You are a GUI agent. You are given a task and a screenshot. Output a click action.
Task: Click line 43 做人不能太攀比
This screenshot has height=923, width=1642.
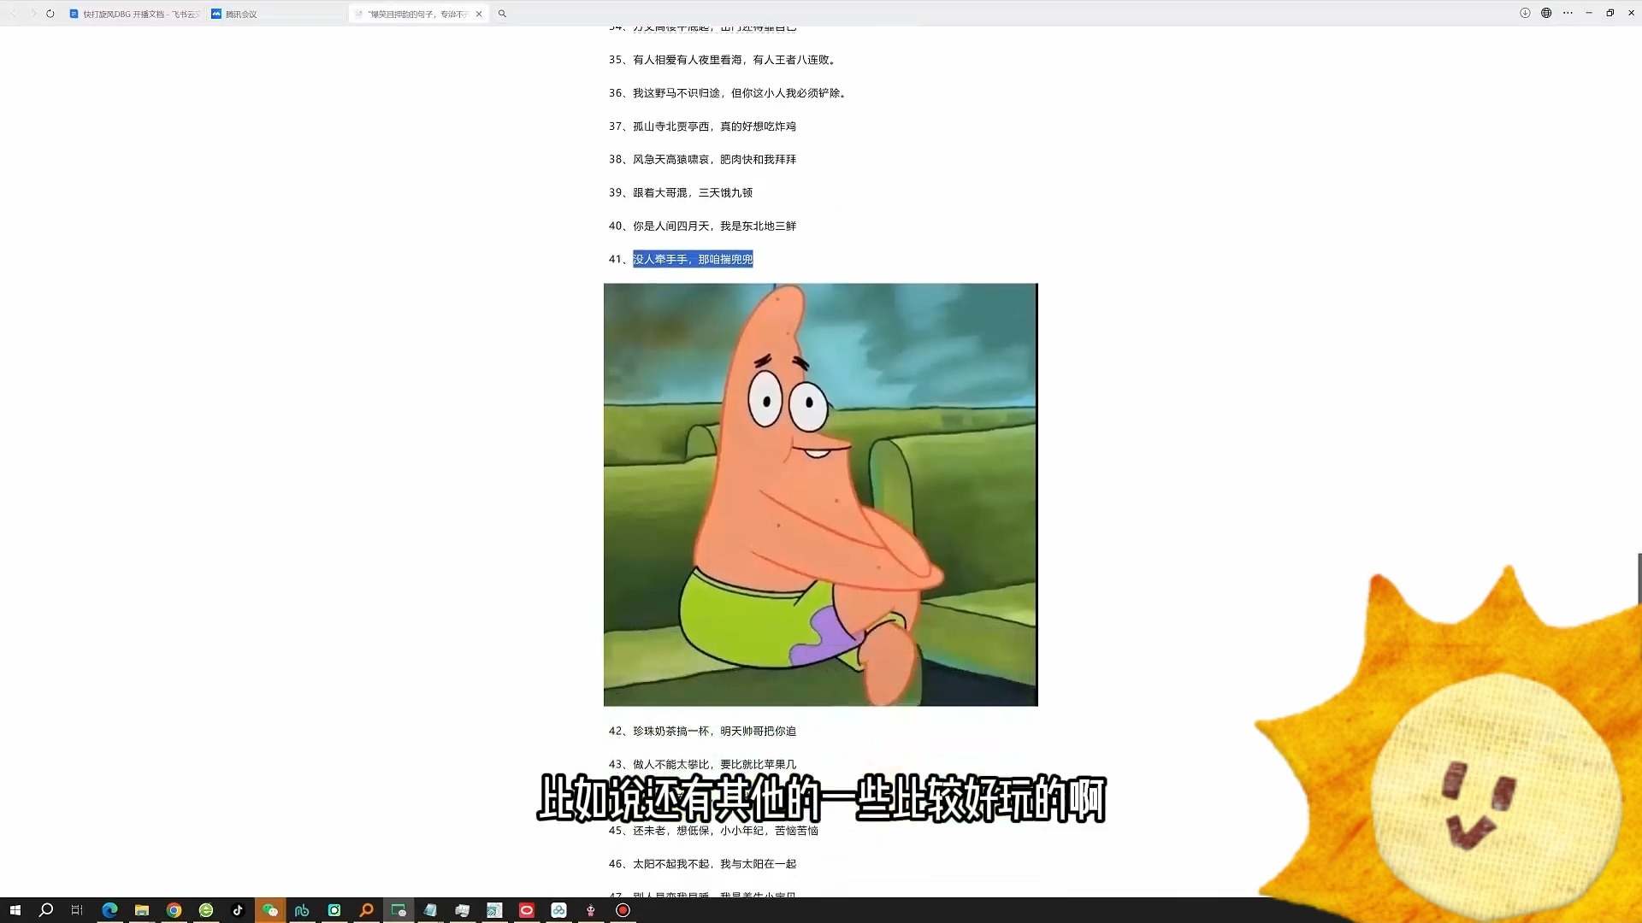pyautogui.click(x=702, y=765)
